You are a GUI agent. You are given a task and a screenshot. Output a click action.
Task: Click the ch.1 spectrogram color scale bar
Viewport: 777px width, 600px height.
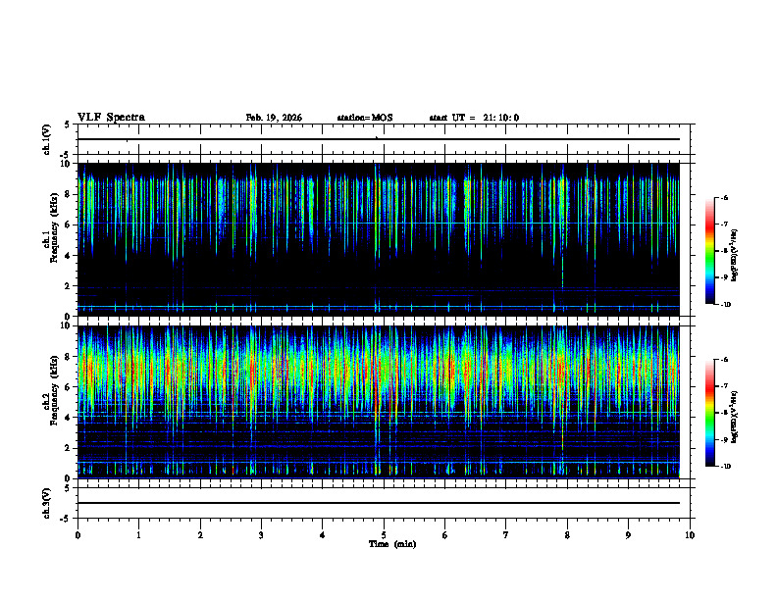pyautogui.click(x=709, y=251)
